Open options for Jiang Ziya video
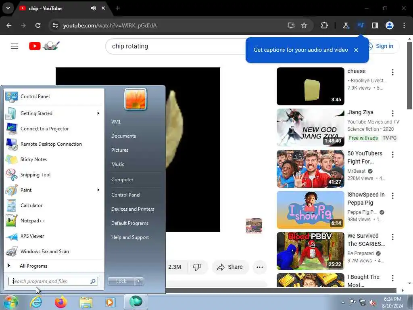The width and height of the screenshot is (413, 310). (x=393, y=113)
